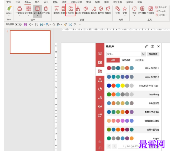Open the undo history dropdown arrow
This screenshot has height=153, width=170.
pos(33,25)
